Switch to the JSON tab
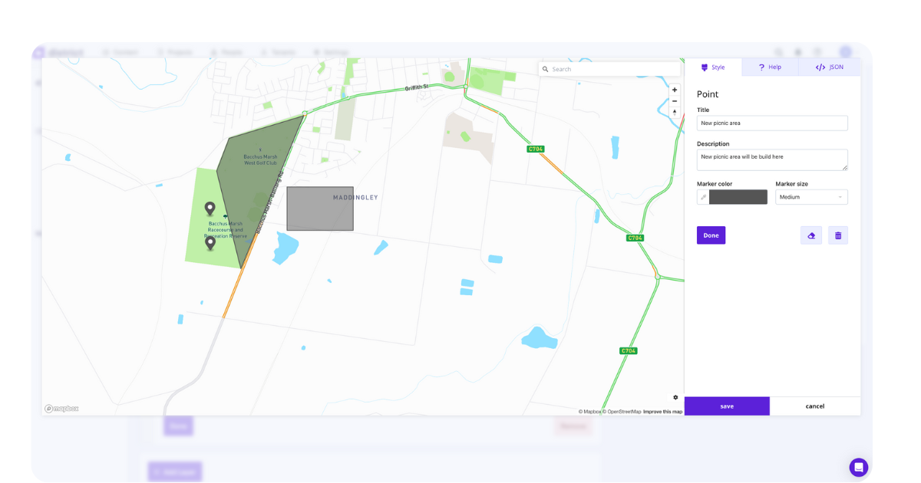Viewport: 921px width, 483px height. (x=830, y=67)
